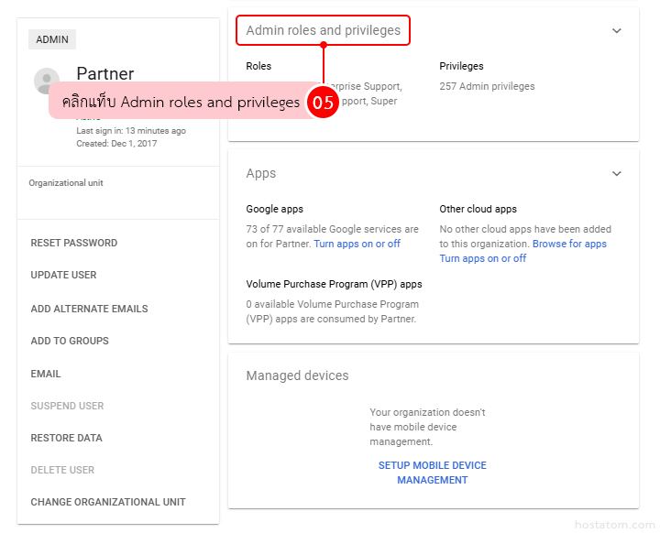
Task: Open Admin roles and privileges section
Action: (x=324, y=30)
